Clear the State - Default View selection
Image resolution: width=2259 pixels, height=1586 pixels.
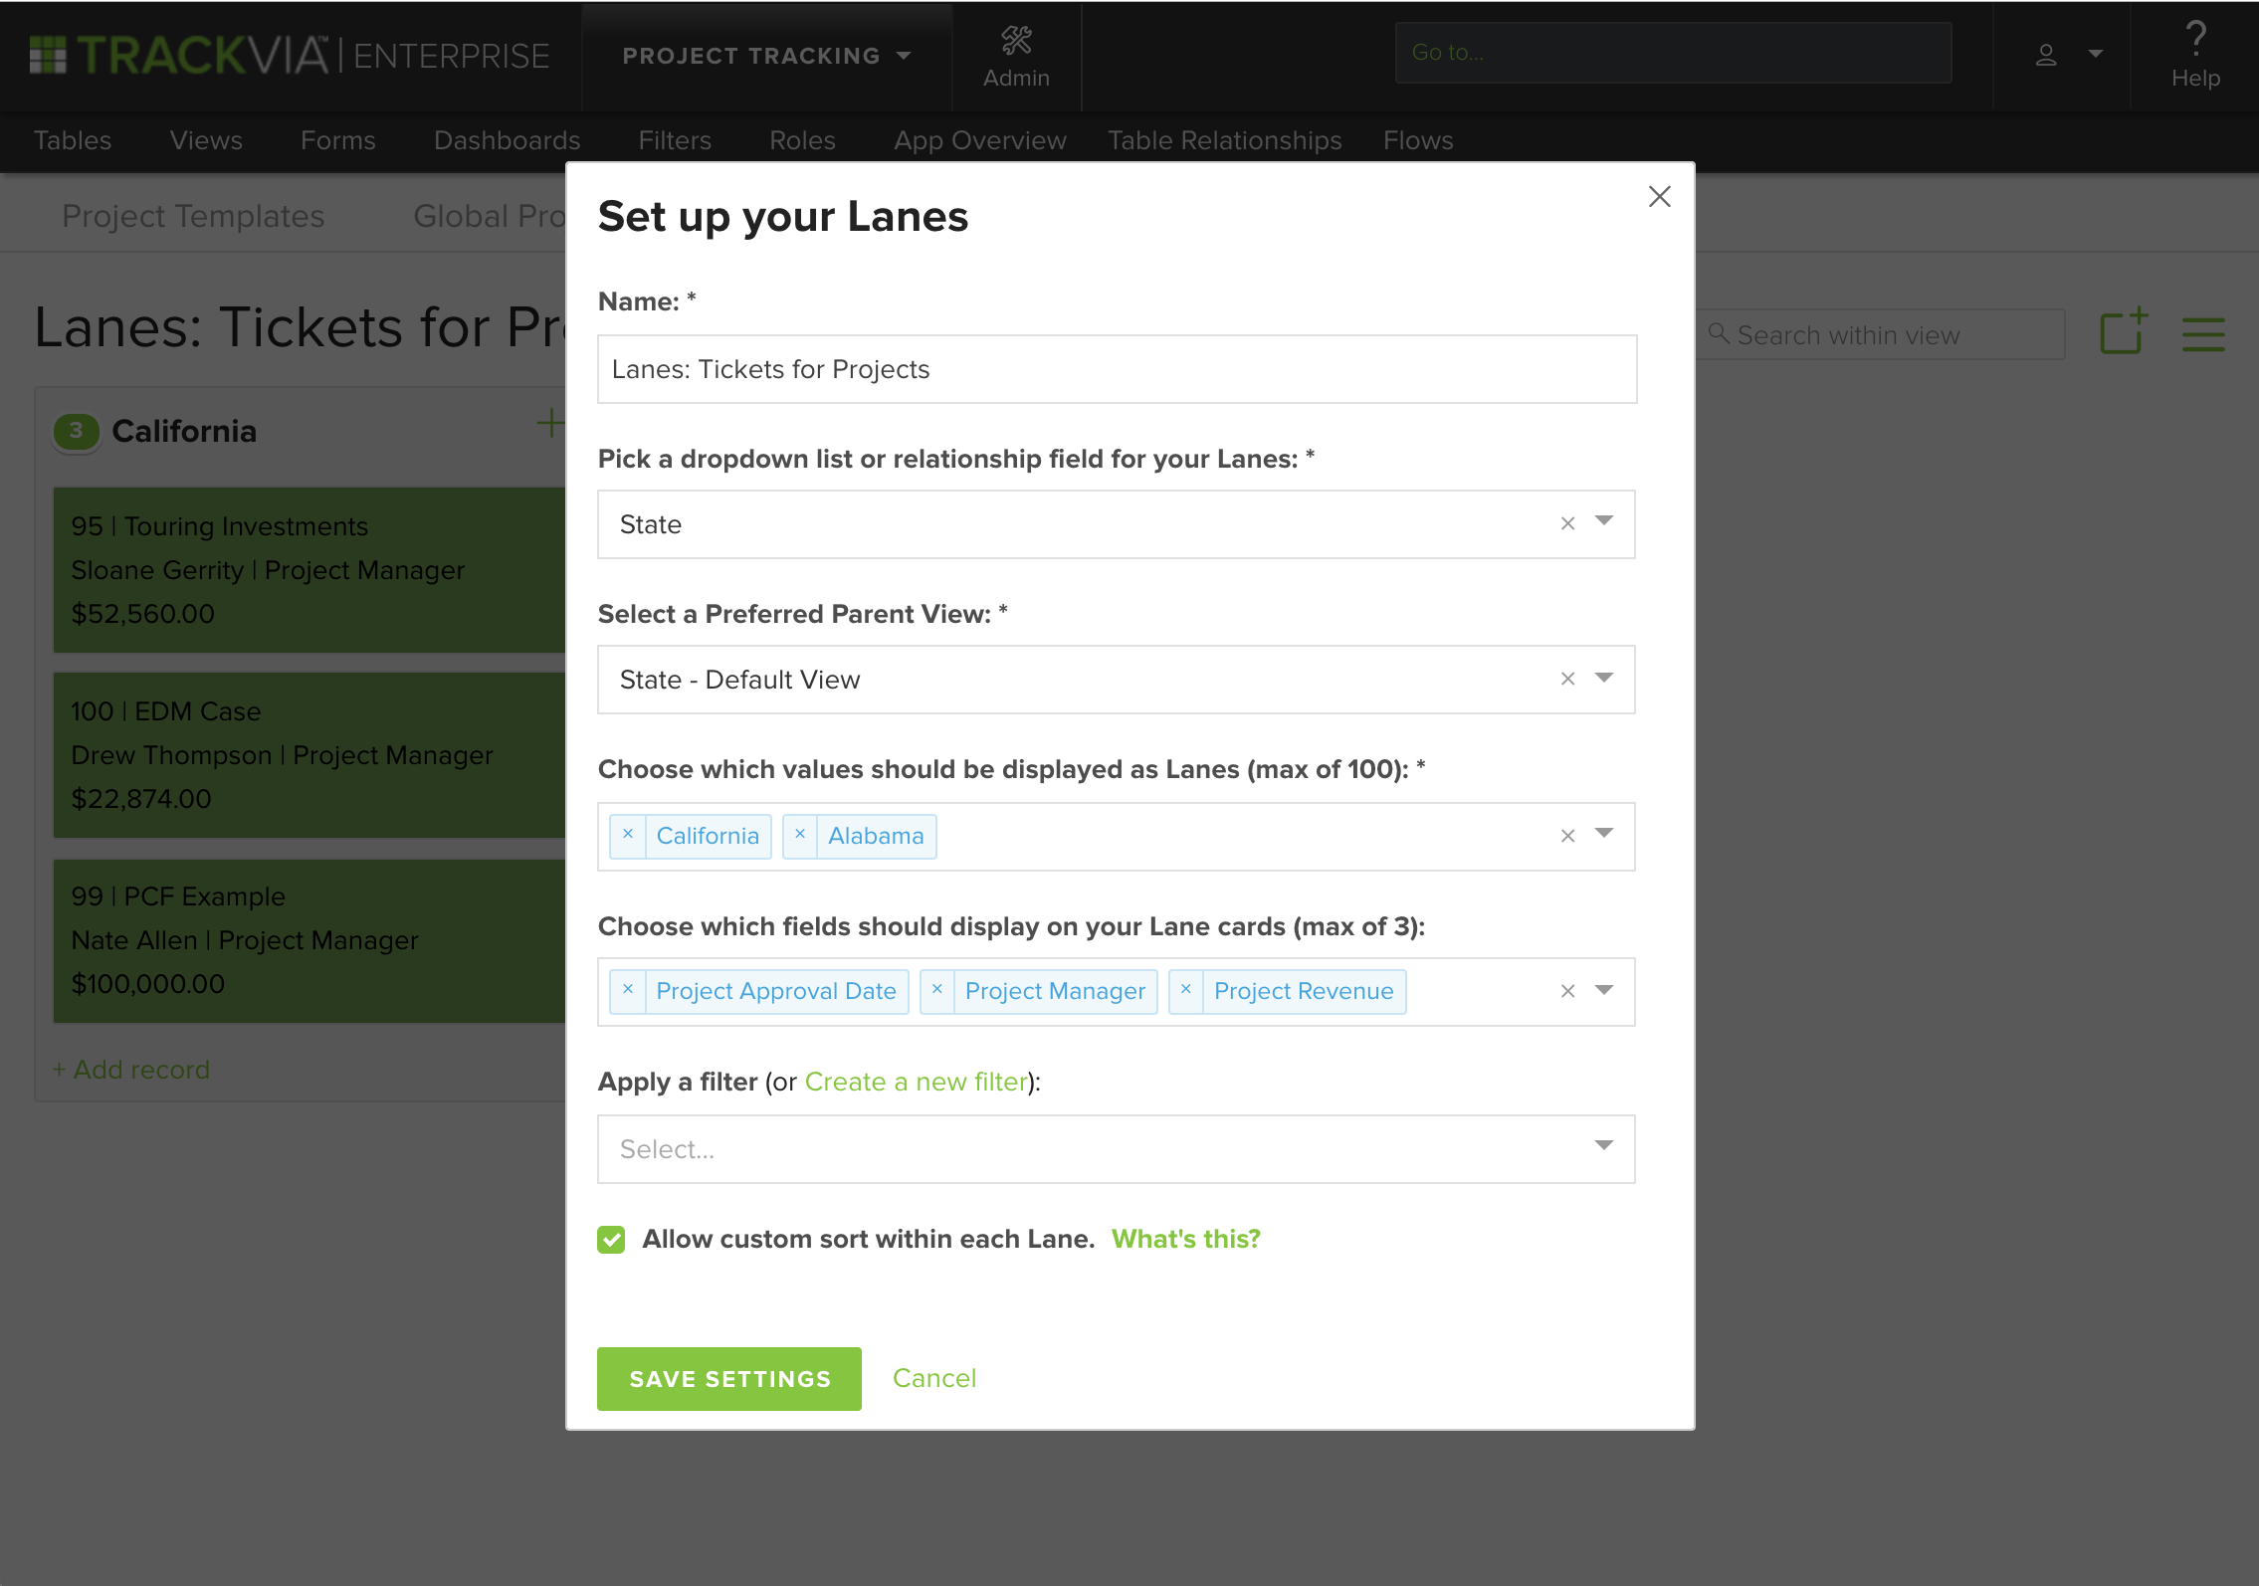click(x=1567, y=679)
